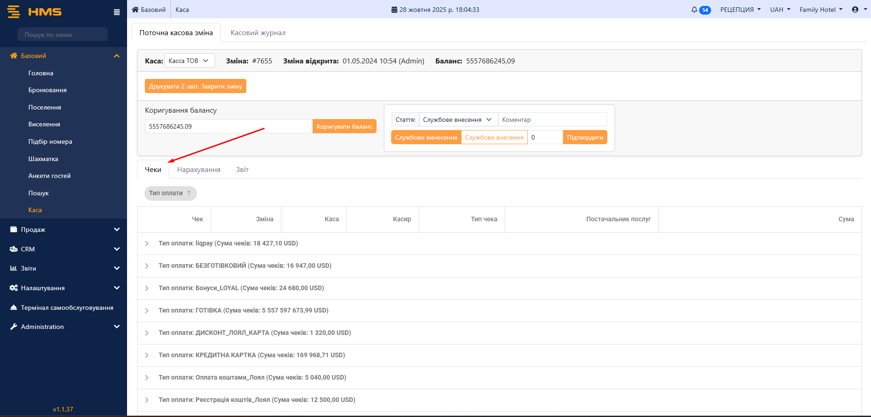This screenshot has width=871, height=417.
Task: Click Друкувати Z-звіт. Закрити зміну button
Action: (195, 86)
